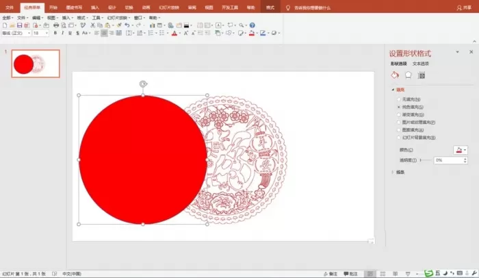Open the 文件 (File) ribbon tab
This screenshot has width=479, height=278.
(10, 8)
